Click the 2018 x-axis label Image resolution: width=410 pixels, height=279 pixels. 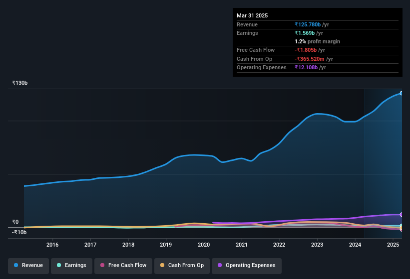128,245
